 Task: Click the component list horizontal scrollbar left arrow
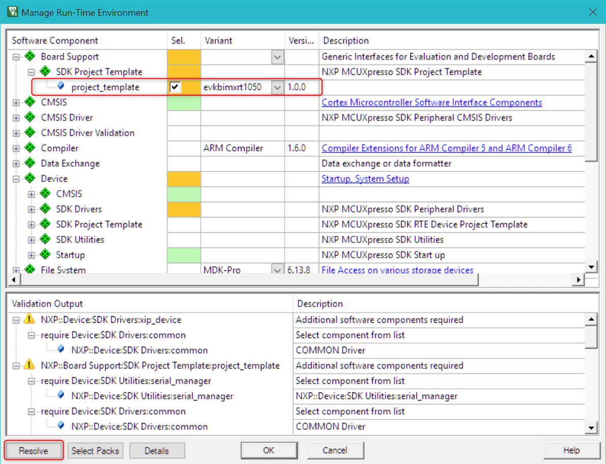(14, 280)
